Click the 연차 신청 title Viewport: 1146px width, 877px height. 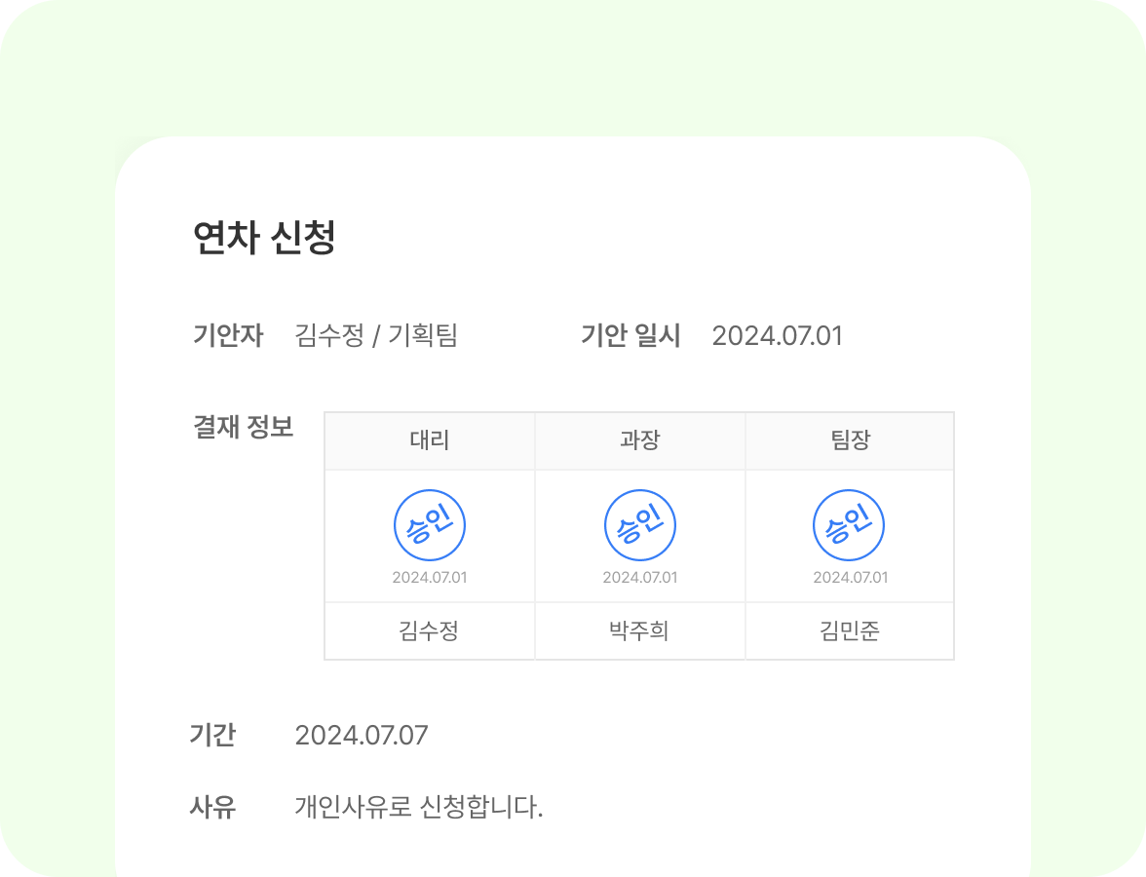pos(265,238)
